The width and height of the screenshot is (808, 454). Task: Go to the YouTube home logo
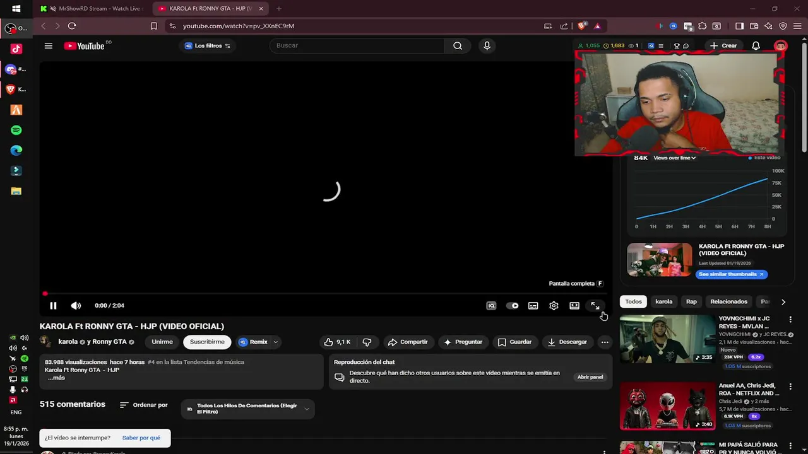pos(85,45)
